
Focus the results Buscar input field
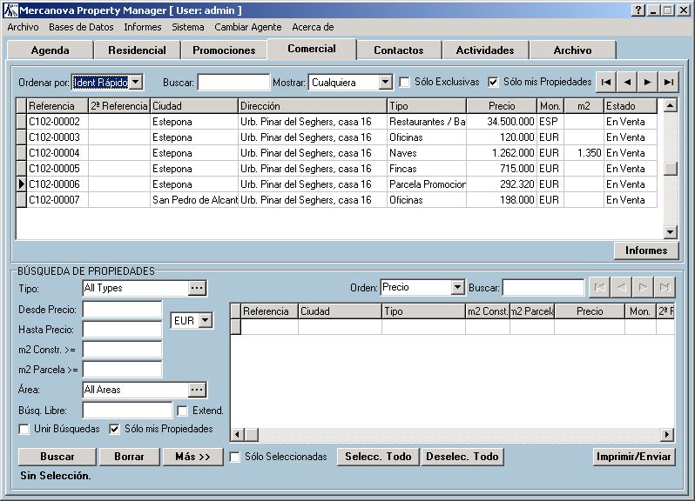coord(543,288)
